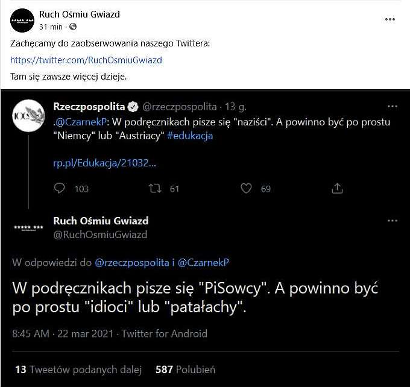Click the eight stars avatar in tweet
Image resolution: width=410 pixels, height=387 pixels.
pos(28,227)
